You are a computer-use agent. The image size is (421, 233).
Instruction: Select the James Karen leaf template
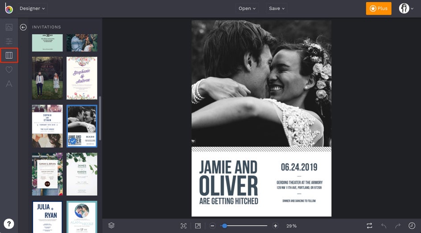82,174
